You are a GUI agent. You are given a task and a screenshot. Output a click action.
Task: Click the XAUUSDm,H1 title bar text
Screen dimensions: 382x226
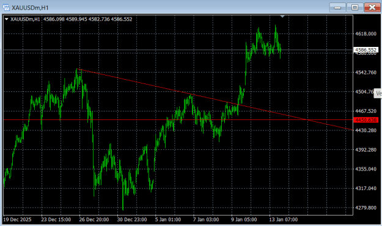click(30, 8)
